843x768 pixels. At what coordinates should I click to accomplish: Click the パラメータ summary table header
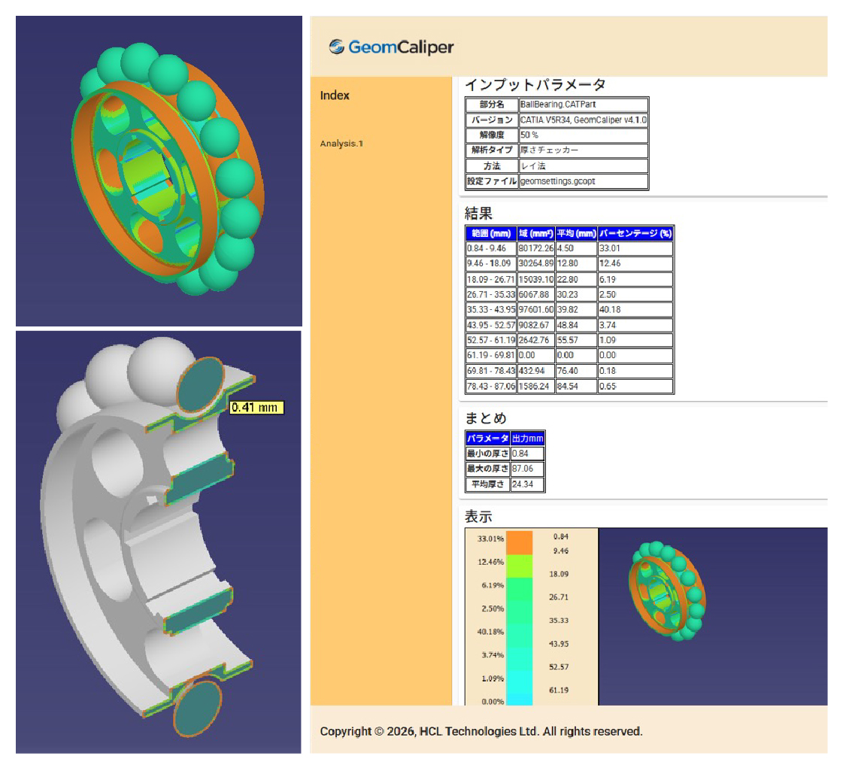tap(487, 439)
